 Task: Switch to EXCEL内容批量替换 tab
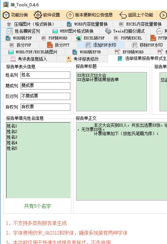[140, 24]
